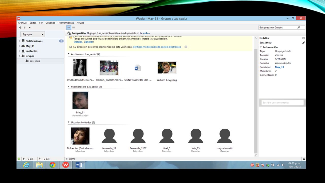Go back with the left arrow
Viewport: 325px width, 183px height.
coord(20,27)
